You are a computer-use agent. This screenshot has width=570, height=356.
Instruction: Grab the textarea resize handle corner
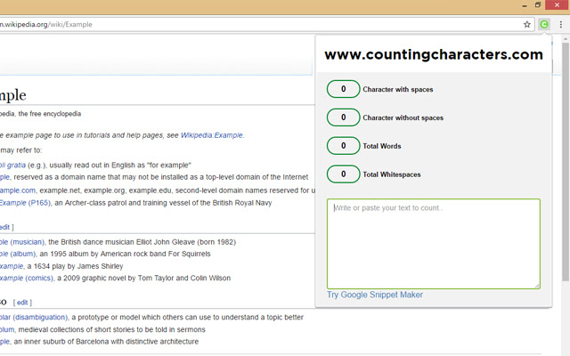click(537, 286)
